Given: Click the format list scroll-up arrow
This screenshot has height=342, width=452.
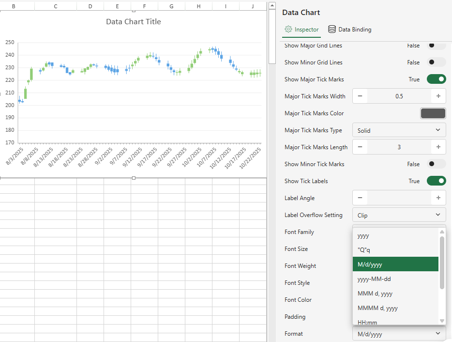Looking at the screenshot, I should point(442,232).
